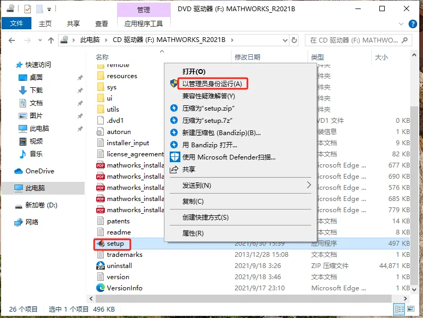423x318 pixels.
Task: Select the Downloads folder in quick access
Action: [31, 90]
